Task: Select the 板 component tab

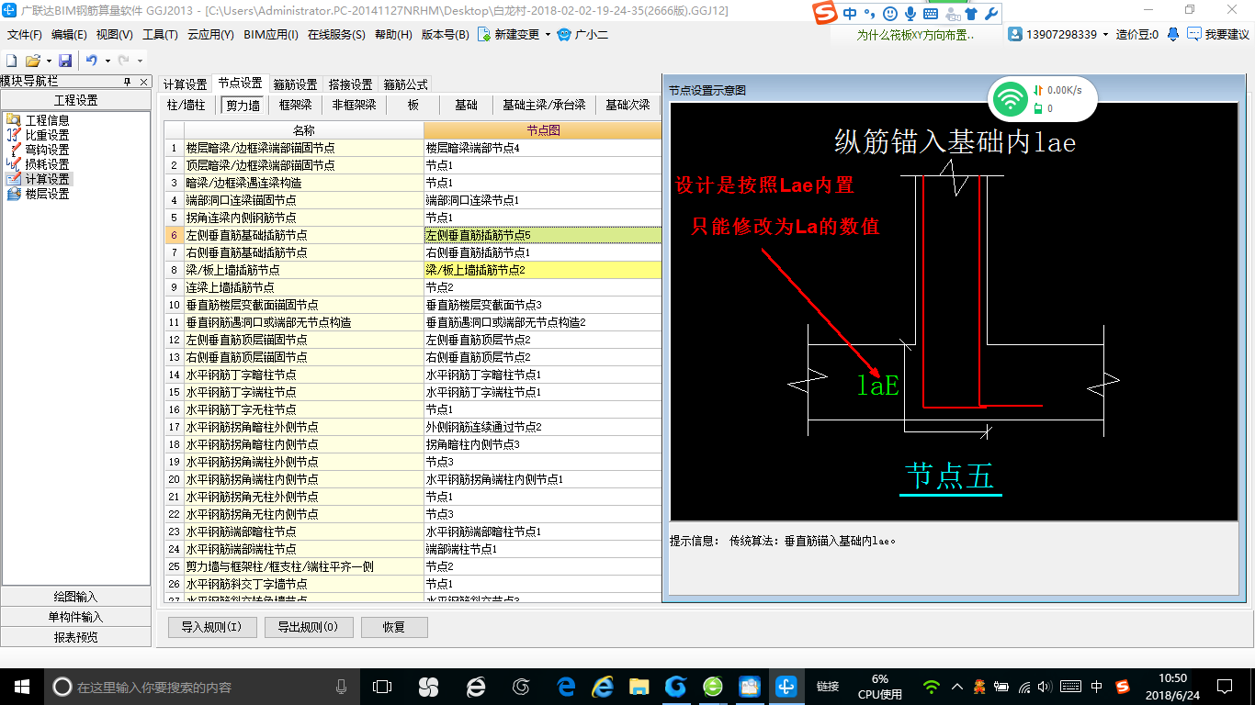Action: (413, 106)
